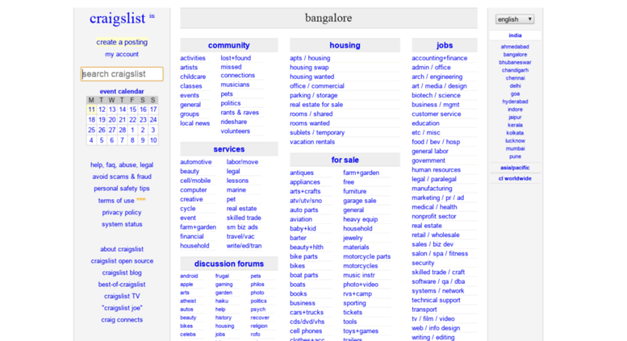Select day 28 in event calendar
627x341 pixels.
pos(123,130)
